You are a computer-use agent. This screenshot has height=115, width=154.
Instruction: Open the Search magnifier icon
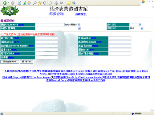click(x=35, y=3)
